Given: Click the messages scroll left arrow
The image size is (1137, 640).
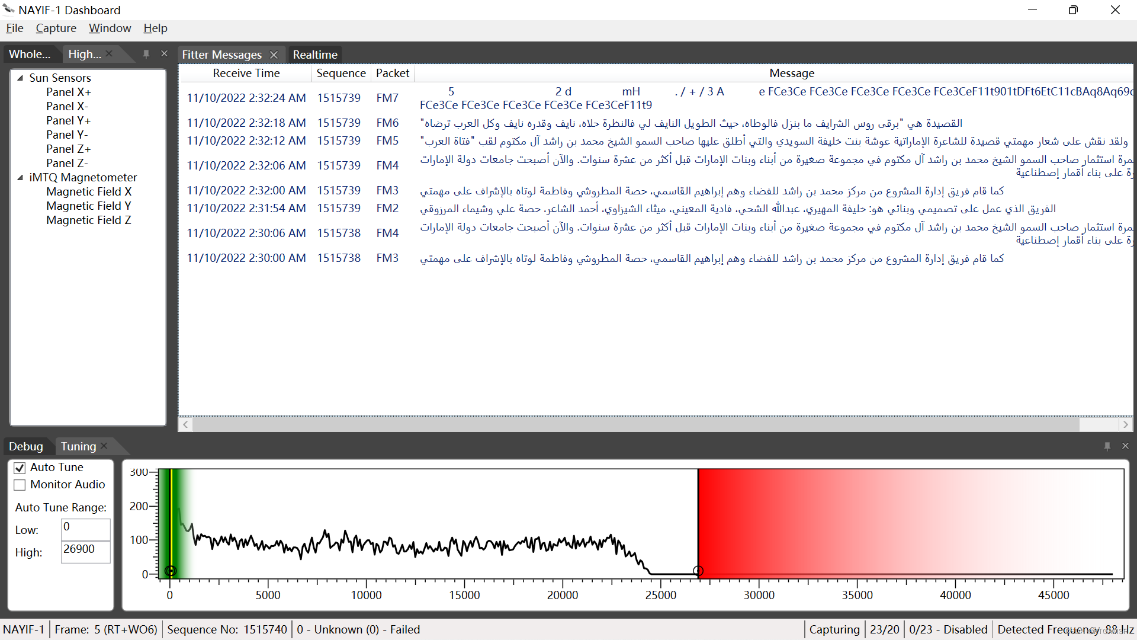Looking at the screenshot, I should [185, 424].
